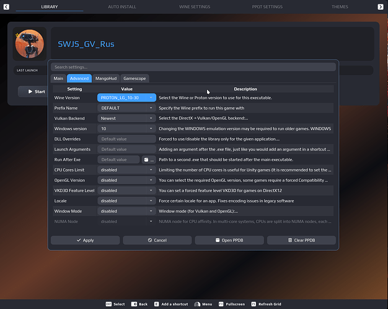This screenshot has width=388, height=309.
Task: Open the OpenGL Version dropdown
Action: point(126,180)
